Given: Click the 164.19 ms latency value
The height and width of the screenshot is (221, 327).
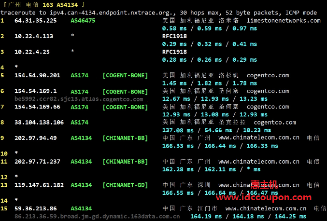Looking at the screenshot, I should coord(206,217).
